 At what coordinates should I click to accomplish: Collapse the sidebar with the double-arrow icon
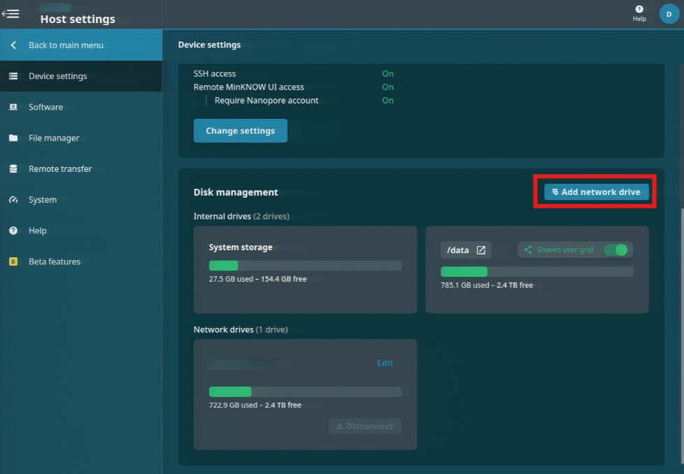point(10,13)
